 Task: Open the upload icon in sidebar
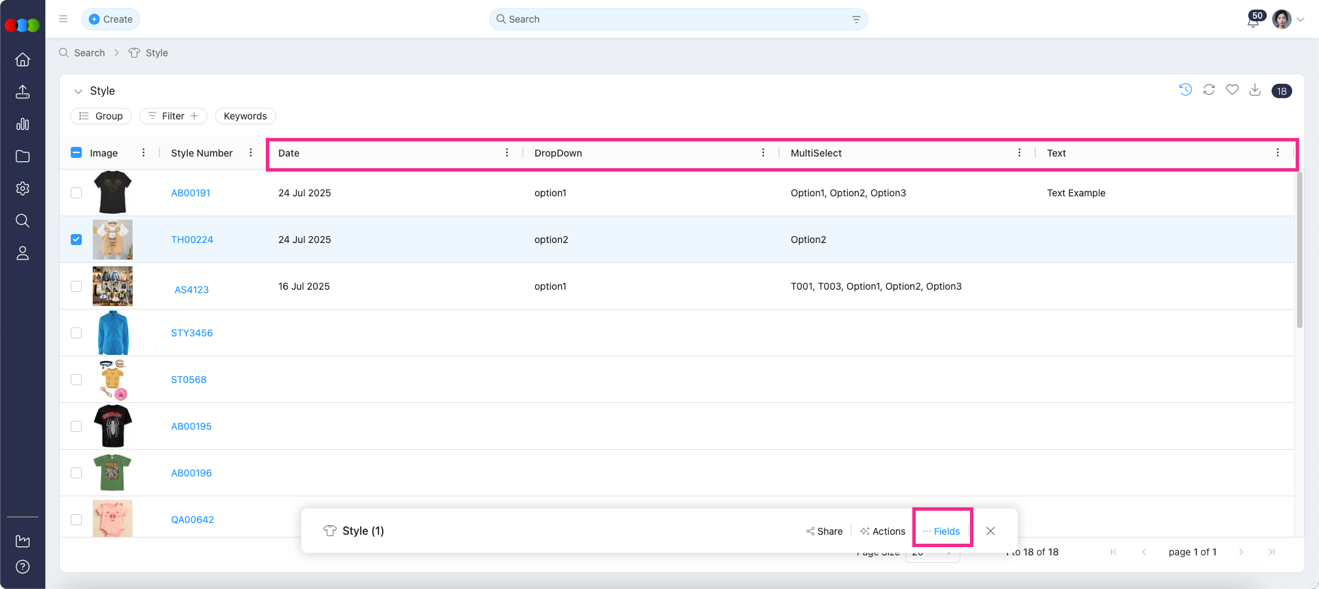[x=23, y=92]
